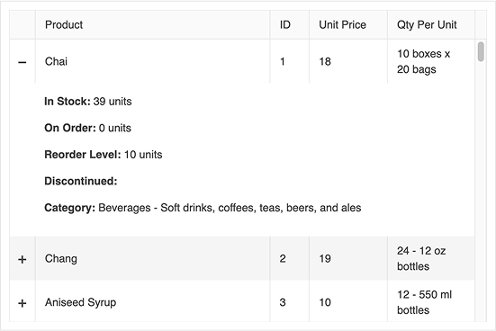The width and height of the screenshot is (496, 331).
Task: Click the Category Beverages detail line
Action: point(203,208)
